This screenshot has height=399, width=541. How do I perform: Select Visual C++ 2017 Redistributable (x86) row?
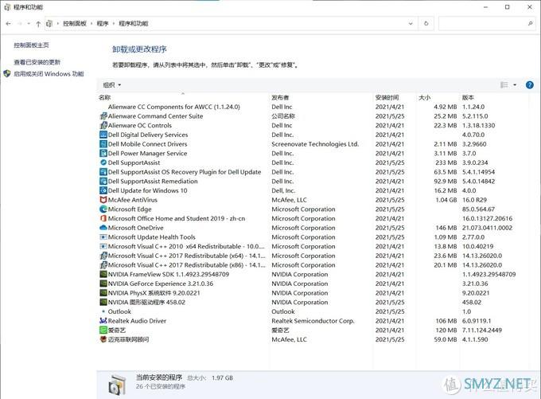[313, 265]
